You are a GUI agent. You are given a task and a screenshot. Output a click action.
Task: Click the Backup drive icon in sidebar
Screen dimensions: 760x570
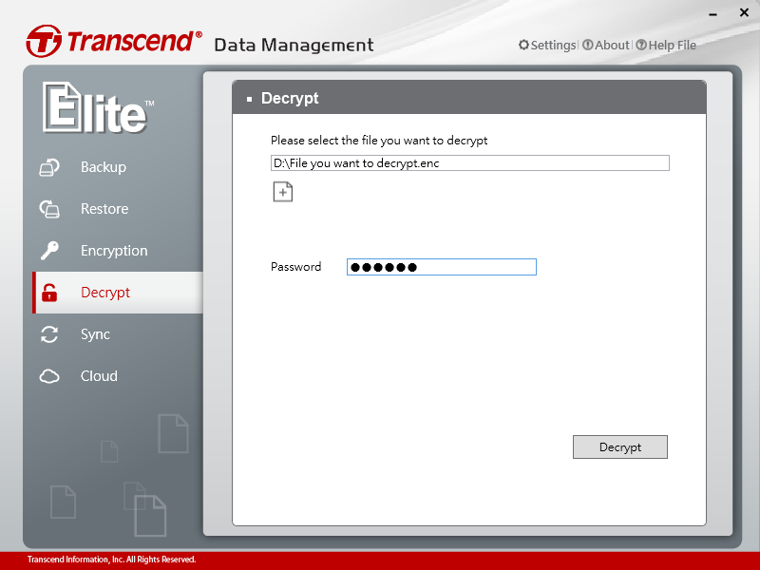click(x=49, y=168)
